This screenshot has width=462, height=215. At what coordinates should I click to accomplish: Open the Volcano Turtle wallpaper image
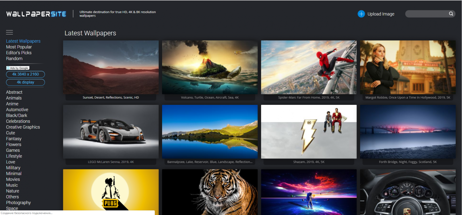(209, 67)
